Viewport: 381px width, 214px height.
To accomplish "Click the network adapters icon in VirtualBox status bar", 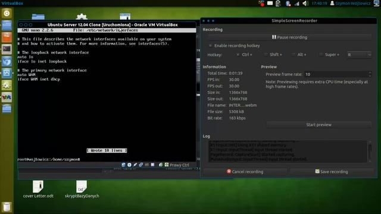I will point(141,165).
